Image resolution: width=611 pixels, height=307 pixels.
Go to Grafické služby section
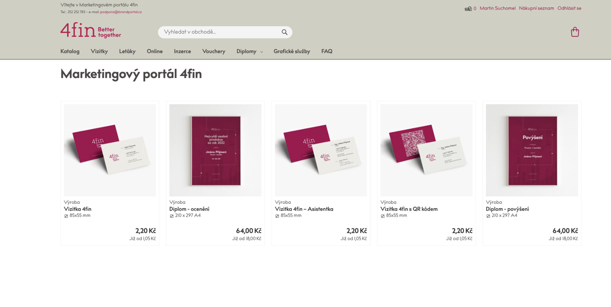292,52
